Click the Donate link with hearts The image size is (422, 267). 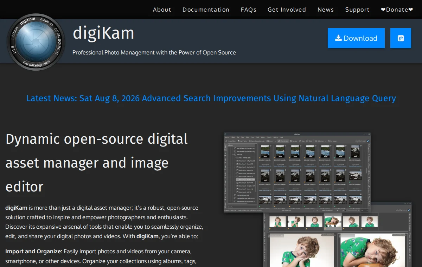397,9
